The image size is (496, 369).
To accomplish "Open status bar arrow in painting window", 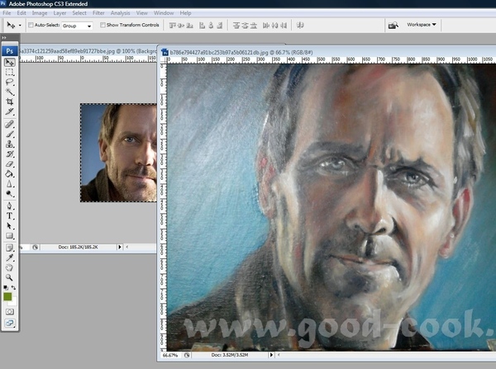I will tap(271, 355).
